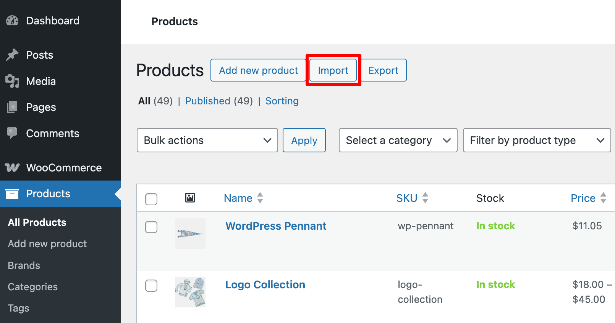Click the $18.00 – $45.00 price range

point(592,292)
